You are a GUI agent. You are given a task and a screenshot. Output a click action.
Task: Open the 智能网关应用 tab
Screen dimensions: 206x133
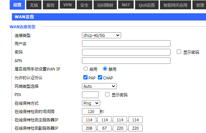click(175, 5)
